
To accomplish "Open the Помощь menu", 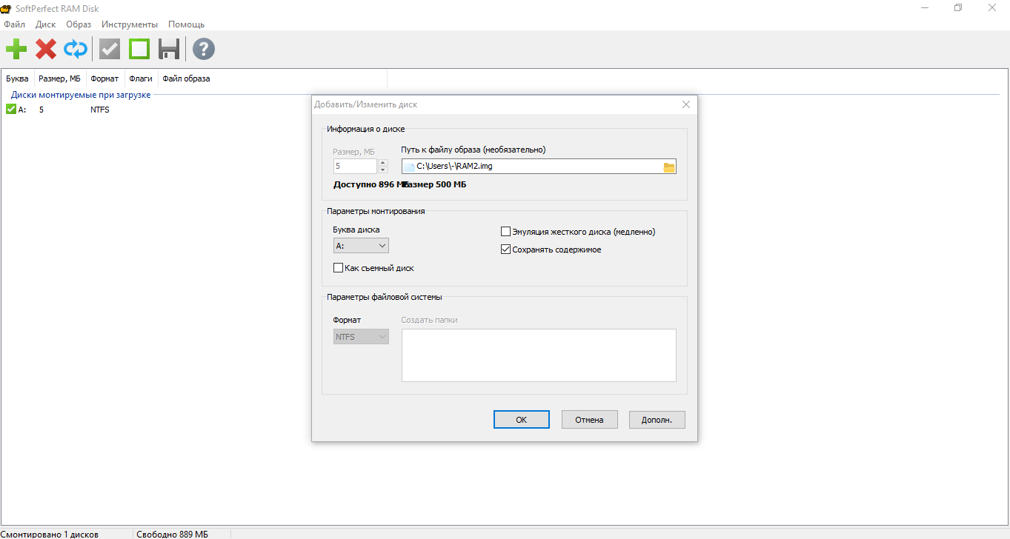I will click(186, 24).
